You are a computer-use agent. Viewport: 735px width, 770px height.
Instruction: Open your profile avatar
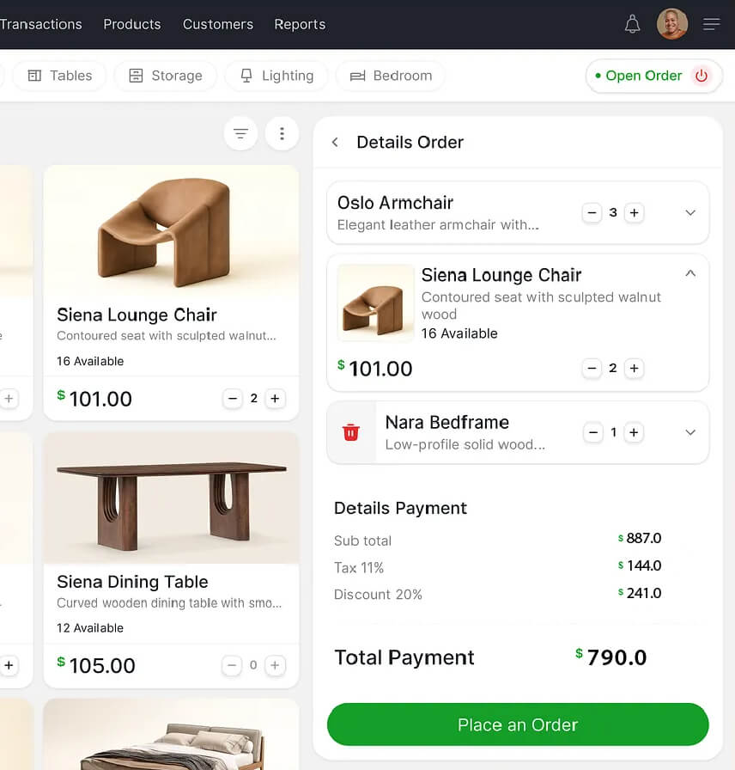click(x=672, y=23)
